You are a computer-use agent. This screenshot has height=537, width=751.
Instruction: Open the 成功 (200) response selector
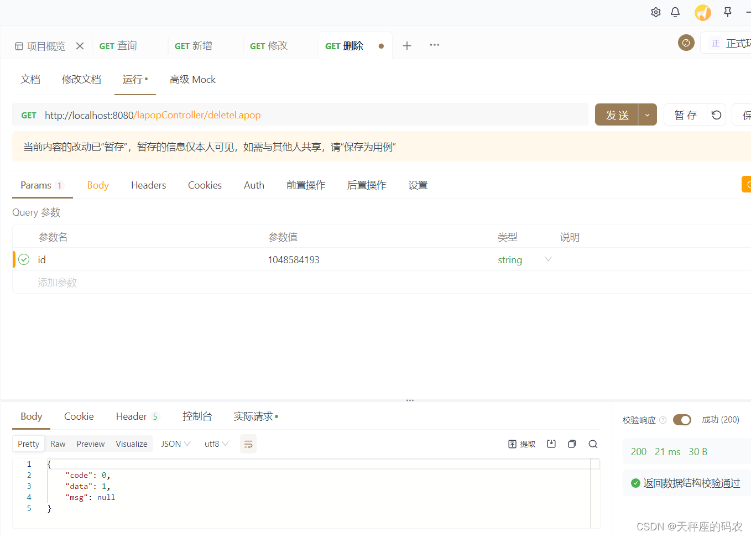[721, 420]
